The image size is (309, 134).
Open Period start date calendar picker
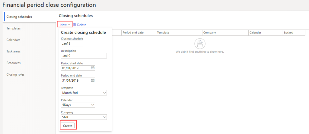point(93,68)
